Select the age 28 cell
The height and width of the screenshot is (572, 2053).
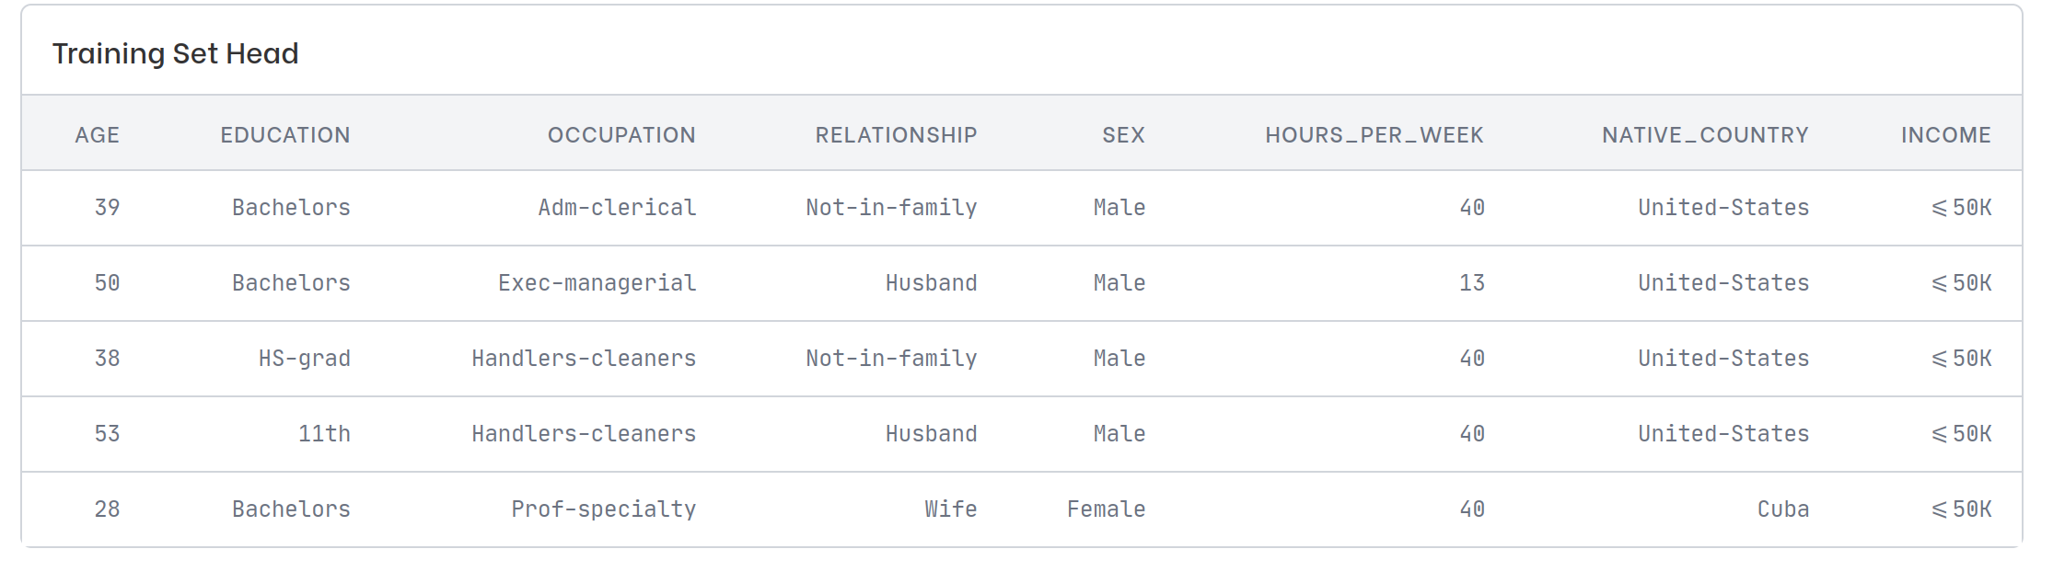click(x=107, y=509)
